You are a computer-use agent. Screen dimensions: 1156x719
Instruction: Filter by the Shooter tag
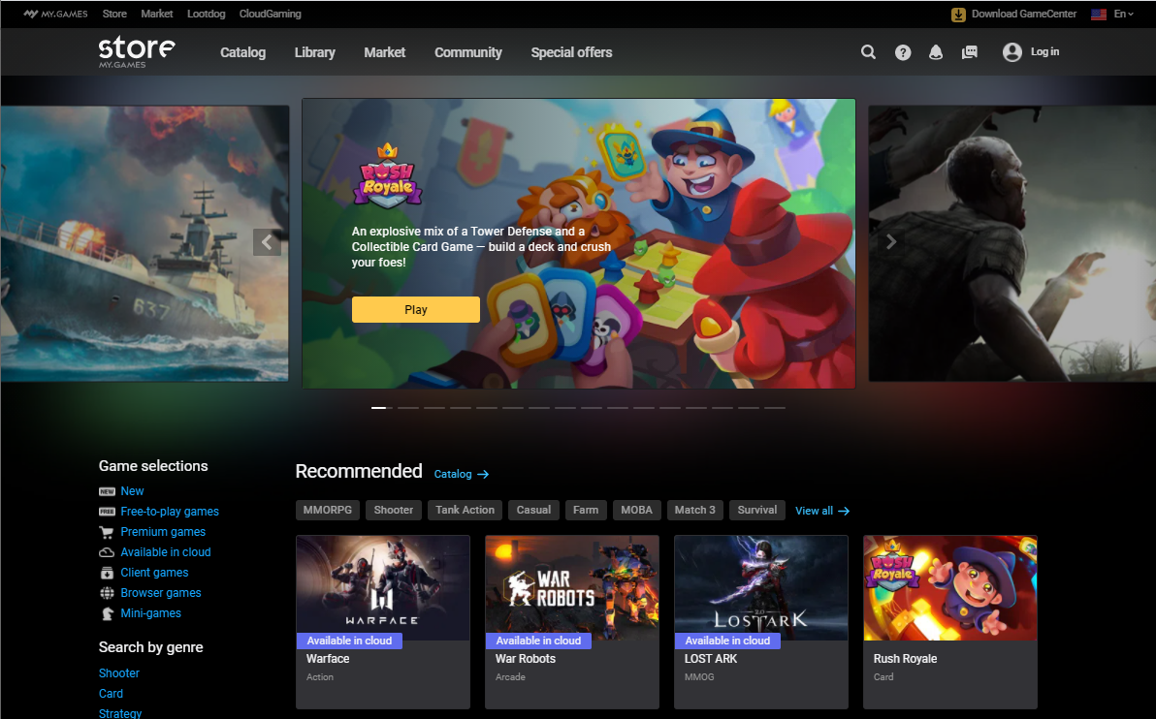coord(394,510)
